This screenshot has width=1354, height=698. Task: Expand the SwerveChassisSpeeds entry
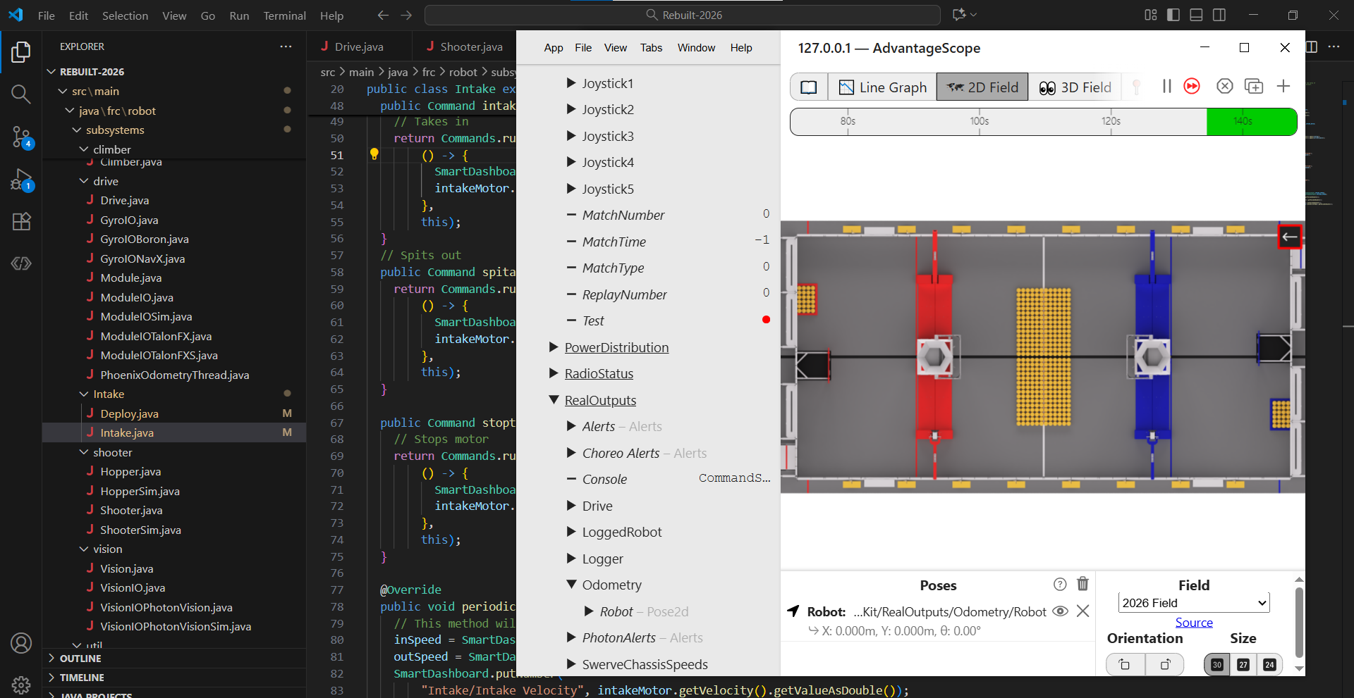coord(571,664)
